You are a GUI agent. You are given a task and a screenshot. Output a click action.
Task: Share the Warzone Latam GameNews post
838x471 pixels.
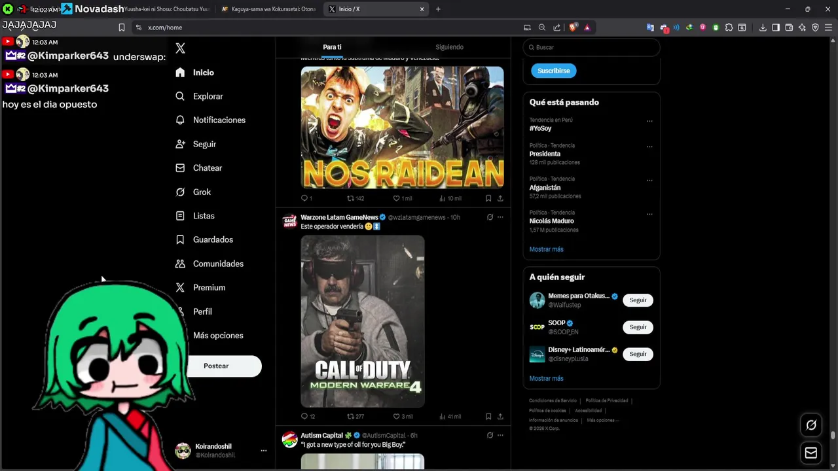point(500,416)
